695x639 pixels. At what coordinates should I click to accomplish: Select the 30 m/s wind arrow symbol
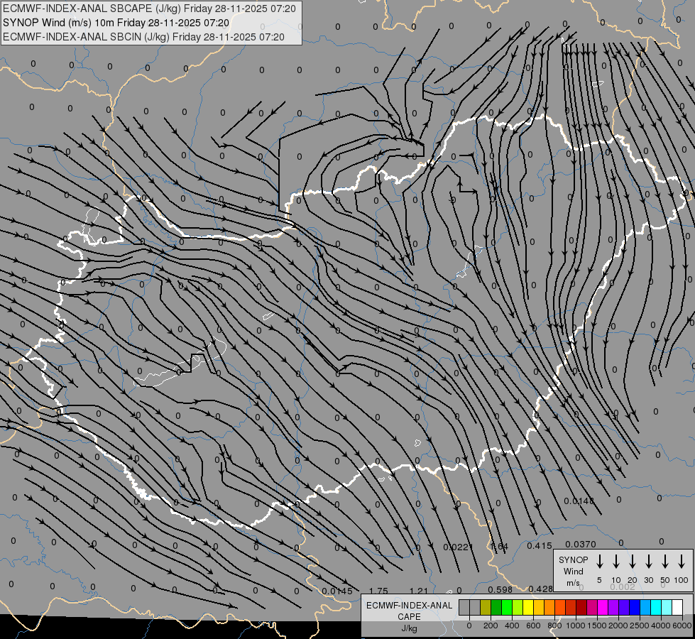(649, 562)
